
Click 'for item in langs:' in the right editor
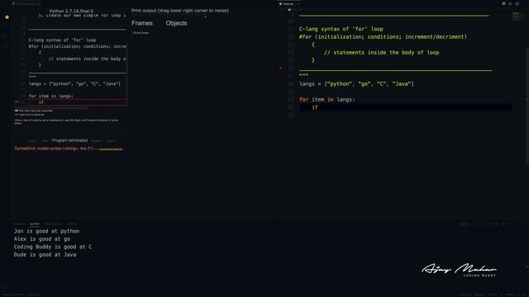coord(326,99)
